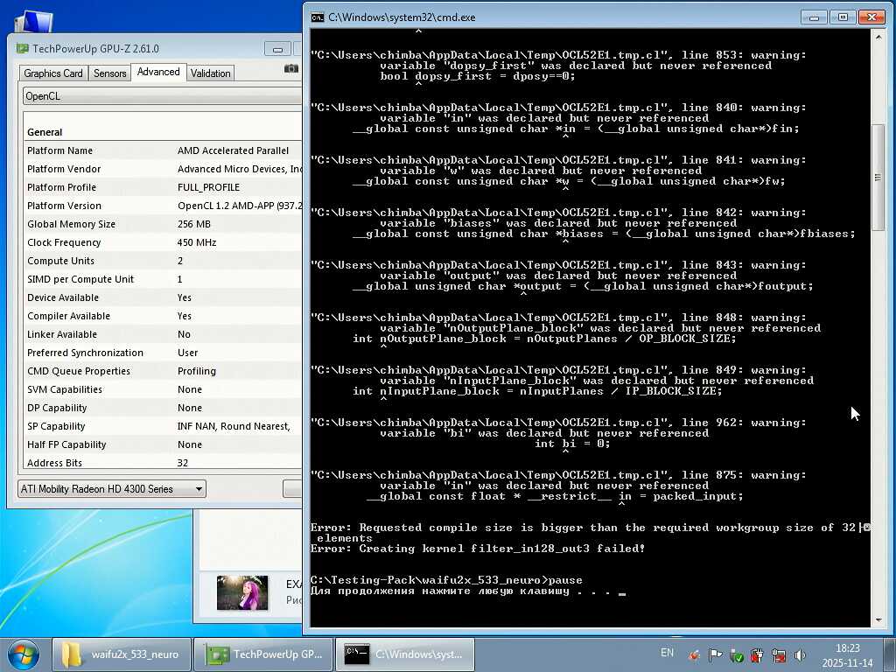
Task: Click the cmd.exe title bar icon
Action: (317, 17)
